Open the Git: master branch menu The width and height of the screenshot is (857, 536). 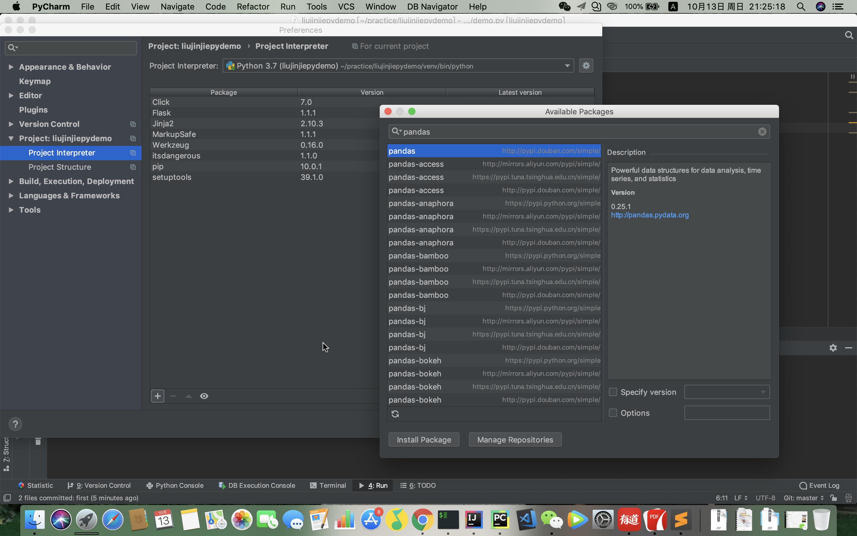click(x=803, y=498)
